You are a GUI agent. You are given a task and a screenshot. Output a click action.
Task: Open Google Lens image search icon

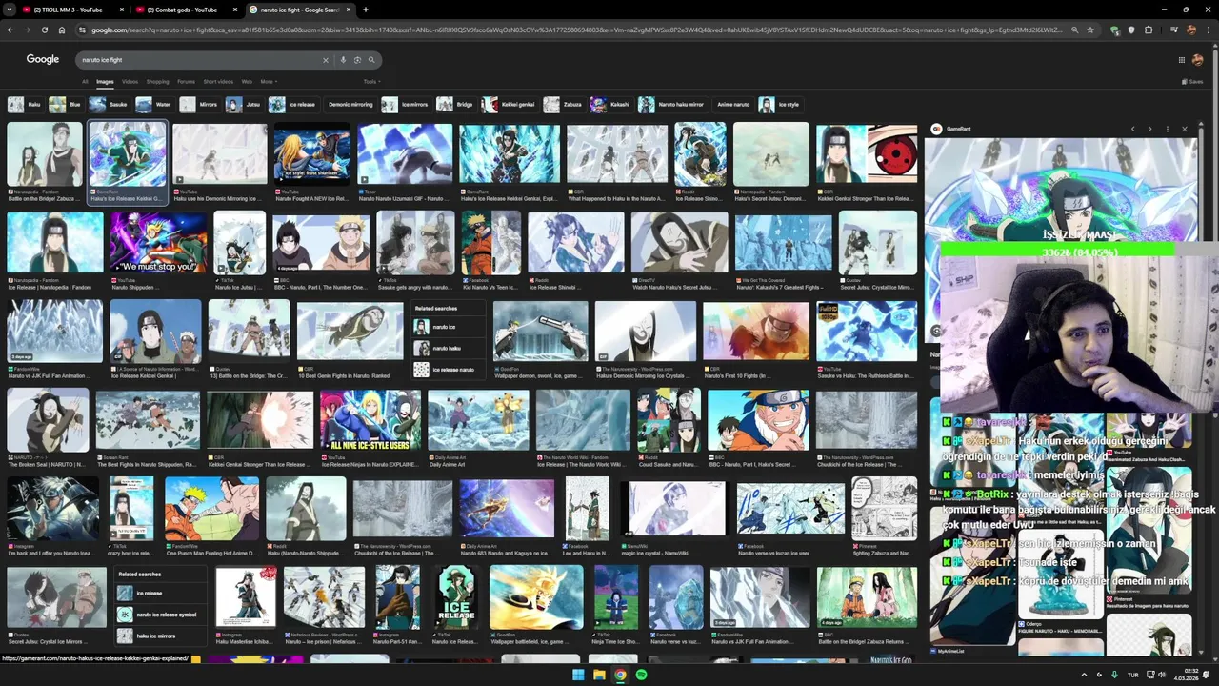point(357,60)
